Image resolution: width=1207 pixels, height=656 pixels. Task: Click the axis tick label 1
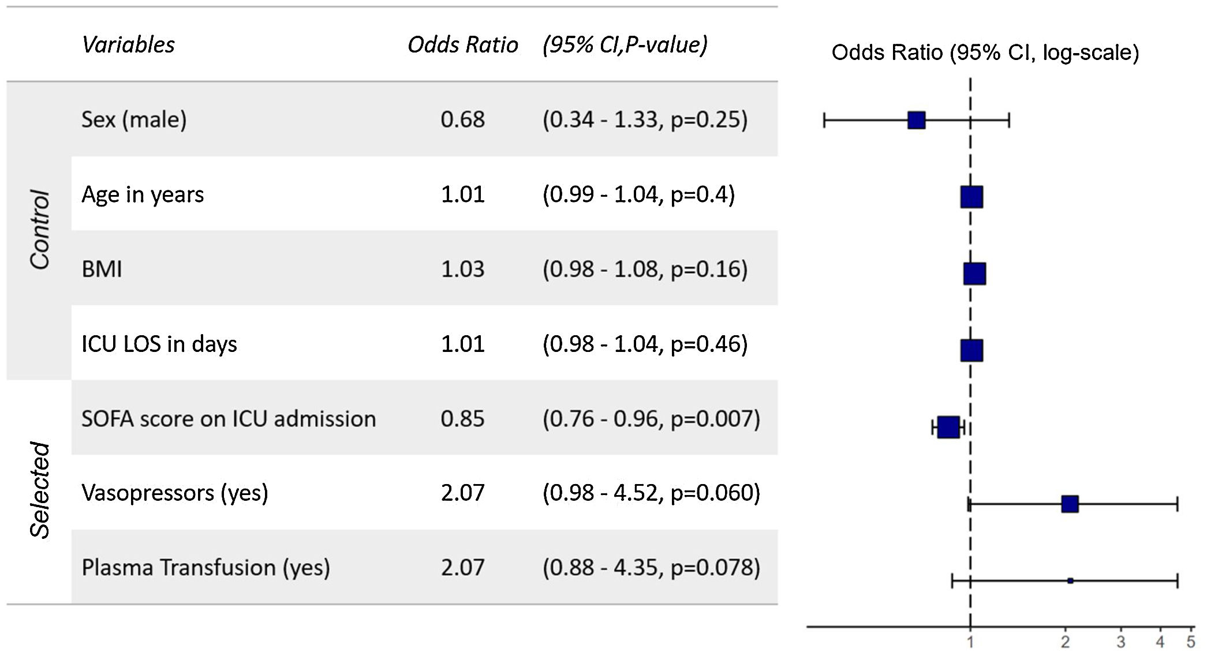tap(970, 642)
